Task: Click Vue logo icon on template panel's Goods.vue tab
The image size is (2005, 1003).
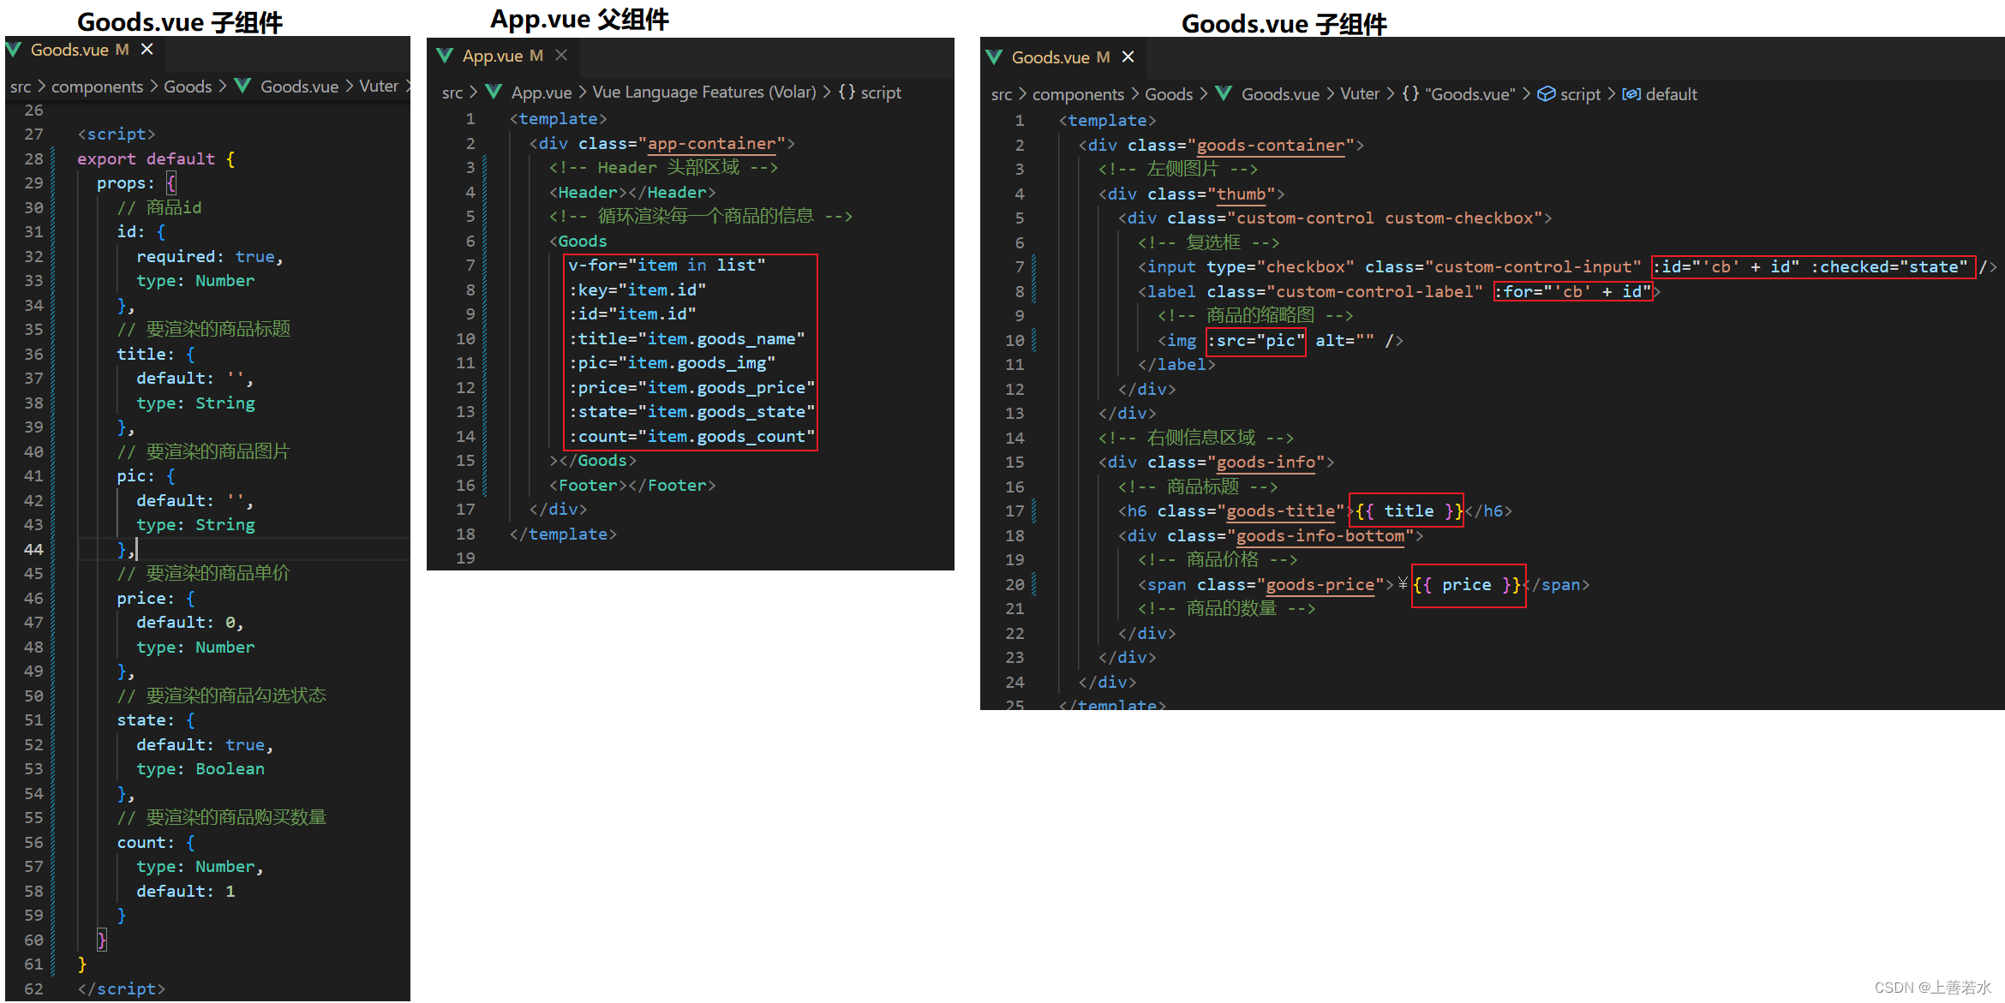Action: pos(994,57)
